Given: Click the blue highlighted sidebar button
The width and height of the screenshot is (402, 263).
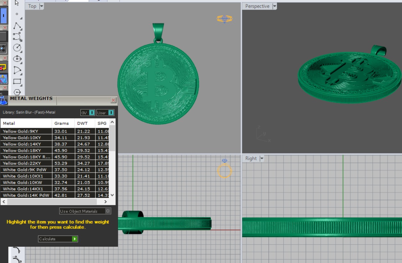Looking at the screenshot, I should (x=4, y=16).
